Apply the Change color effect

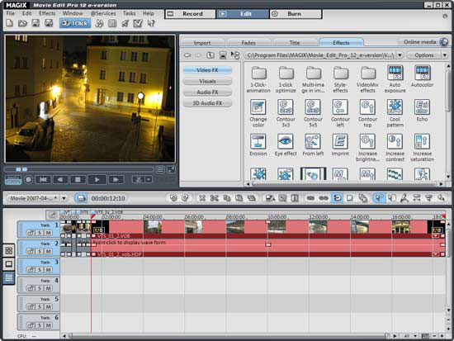[x=258, y=113]
